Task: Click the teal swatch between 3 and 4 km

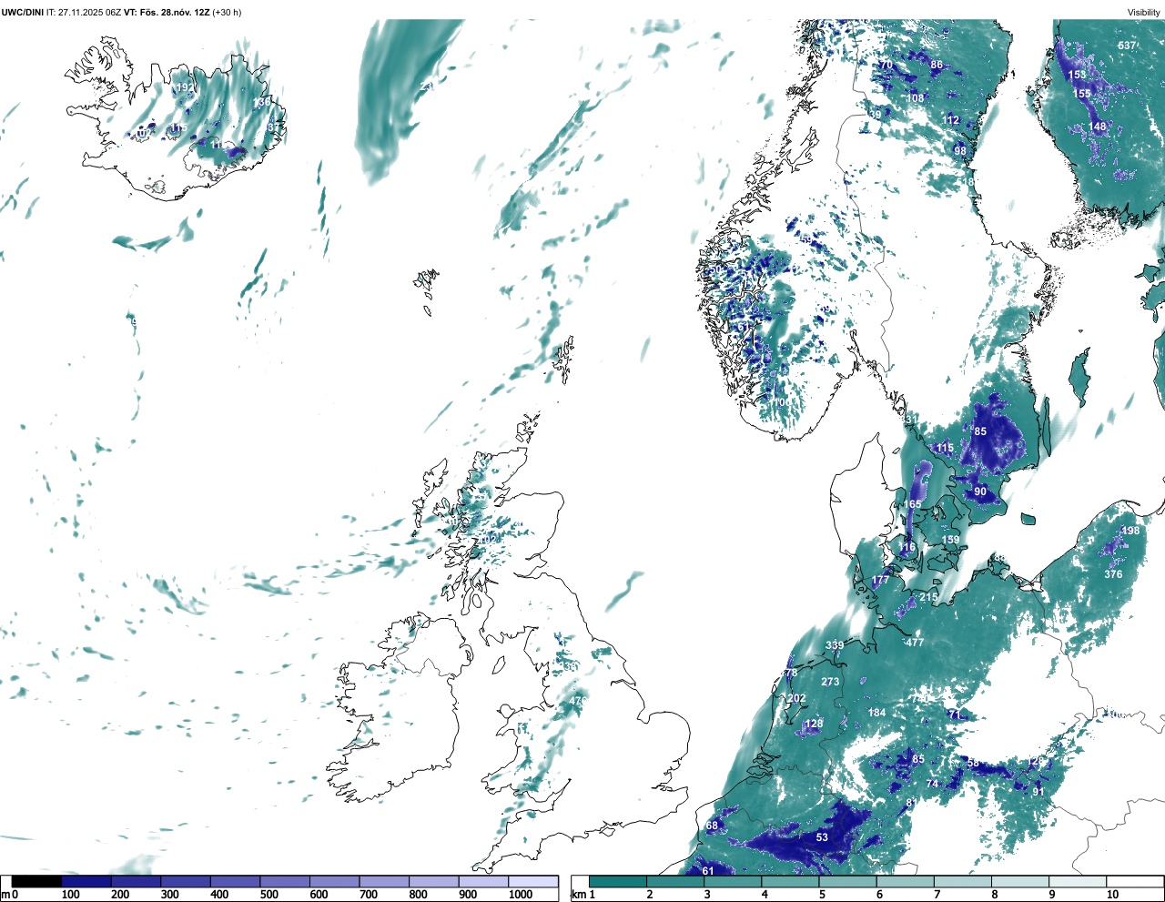Action: 733,882
